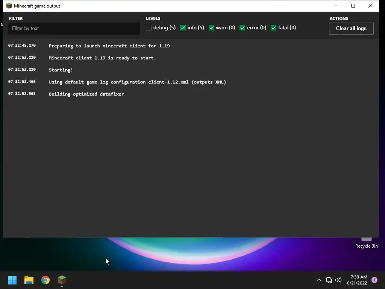Viewport: 385px width, 289px height.
Task: Select "Building optimized datafixer" log line
Action: click(x=86, y=94)
